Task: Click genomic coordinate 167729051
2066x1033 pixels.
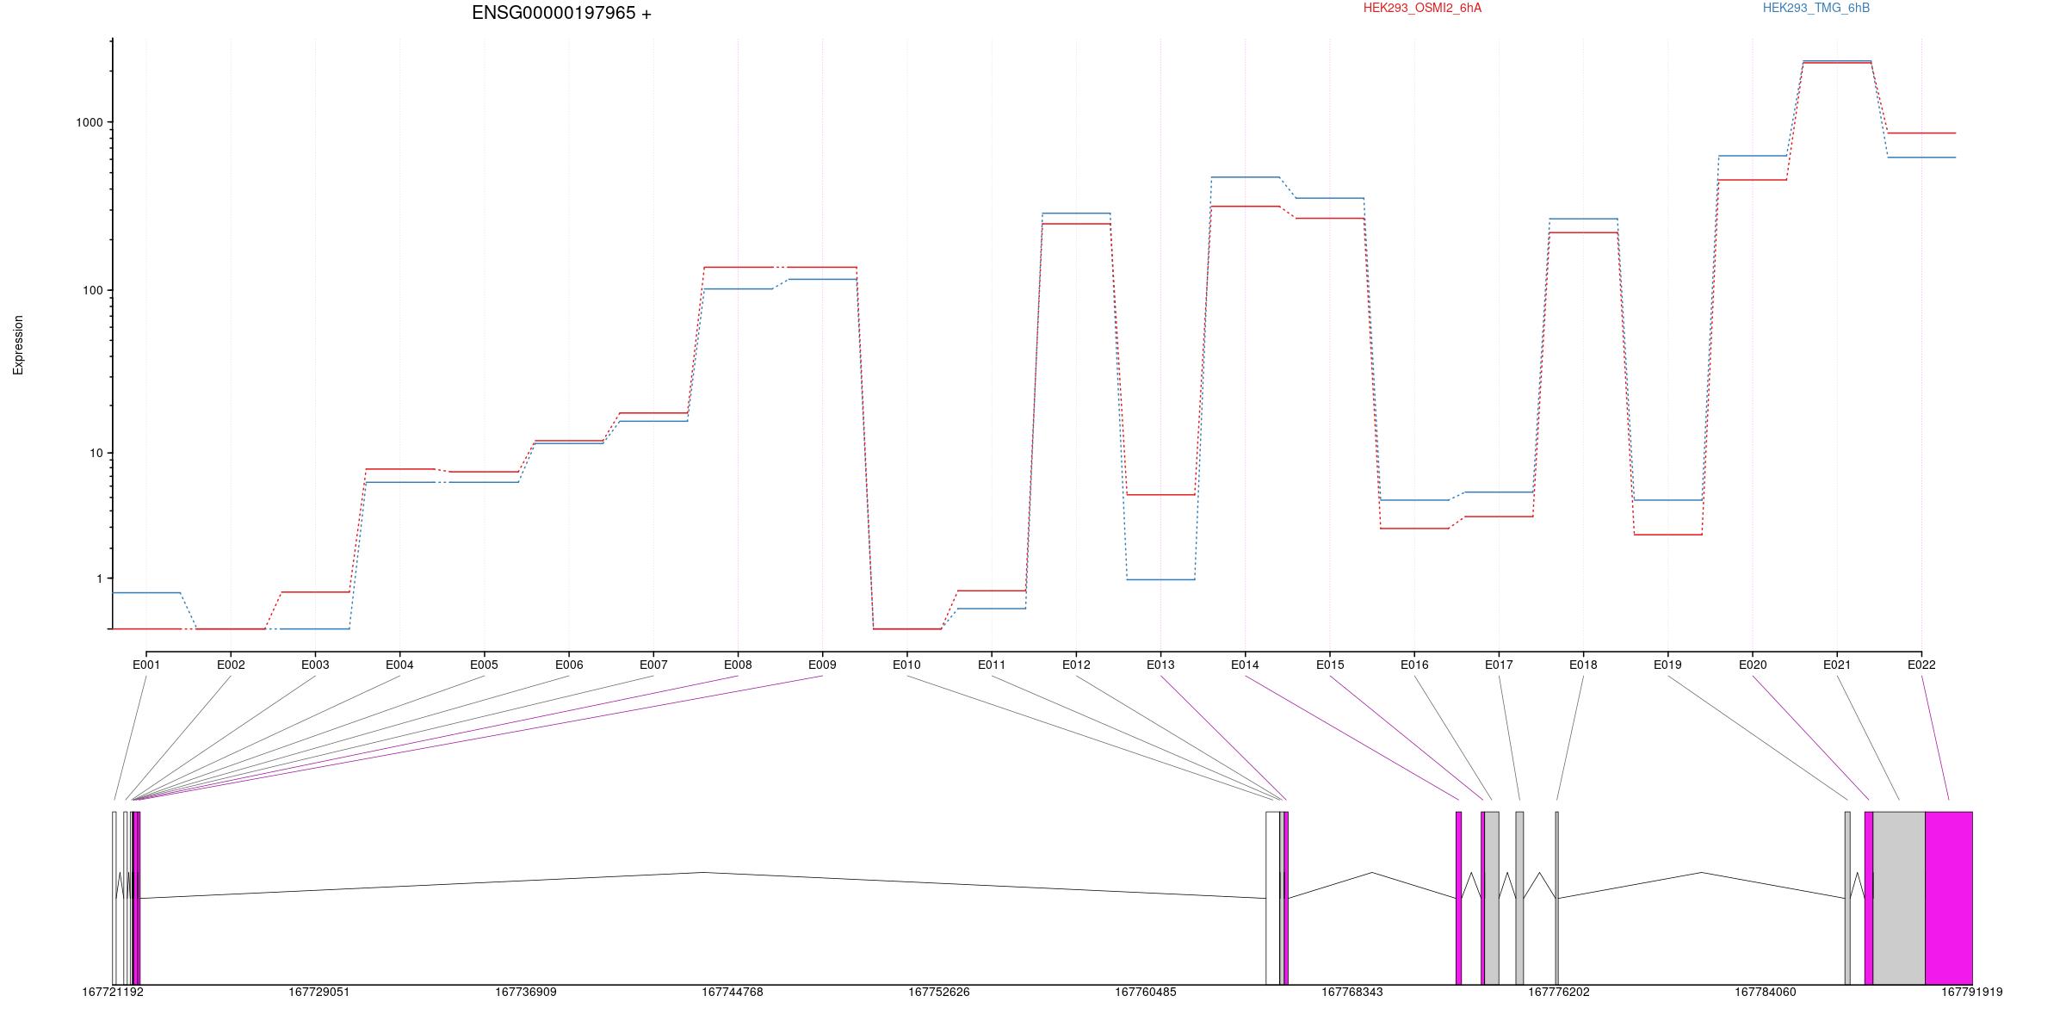Action: pyautogui.click(x=319, y=992)
